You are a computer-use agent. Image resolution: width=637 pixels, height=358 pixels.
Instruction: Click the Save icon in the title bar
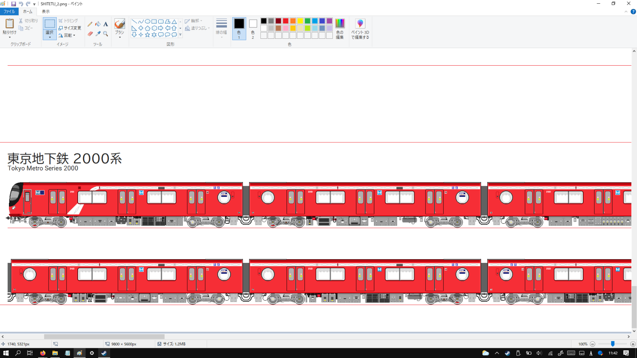13,4
